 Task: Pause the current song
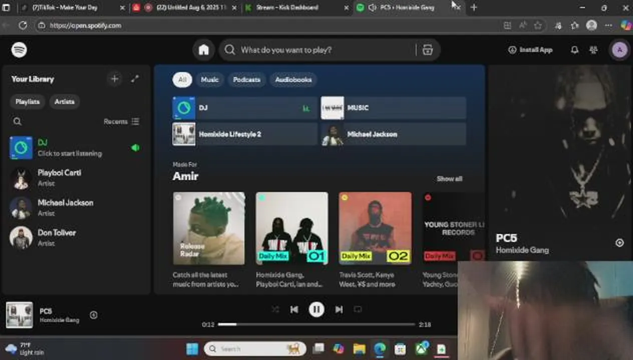pos(316,309)
